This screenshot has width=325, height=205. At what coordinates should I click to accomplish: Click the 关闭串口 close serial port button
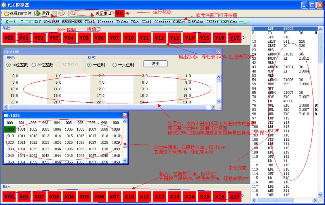coord(103,13)
